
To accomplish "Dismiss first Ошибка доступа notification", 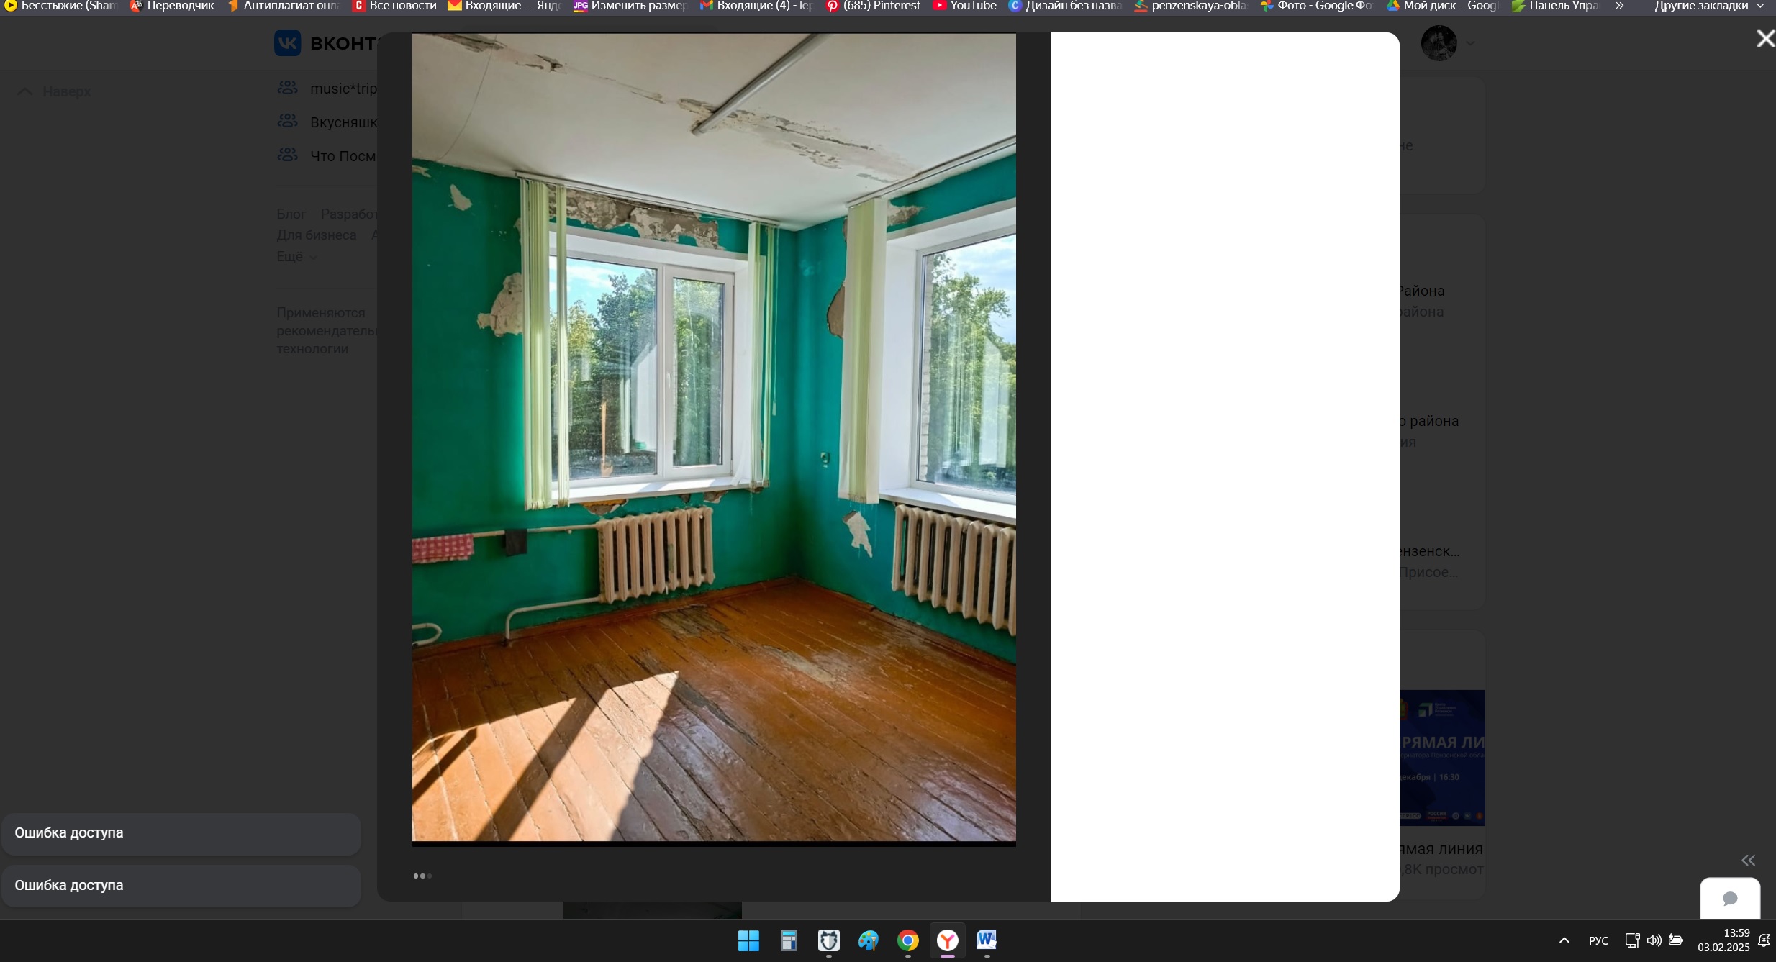I will click(181, 833).
